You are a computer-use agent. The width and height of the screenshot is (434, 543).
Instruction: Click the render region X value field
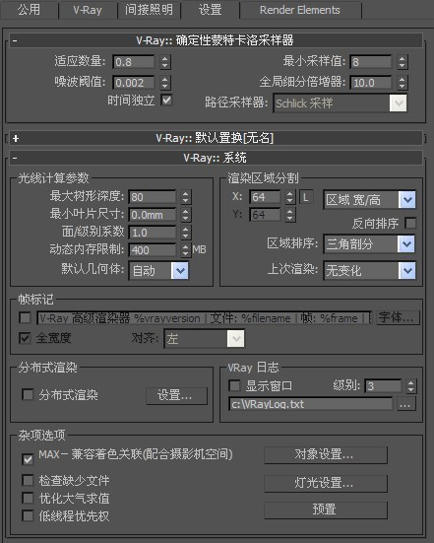(x=265, y=197)
